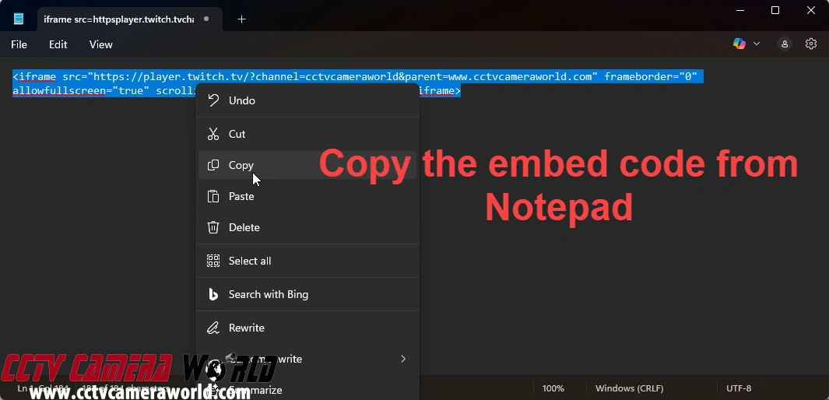Open the View menu

101,44
